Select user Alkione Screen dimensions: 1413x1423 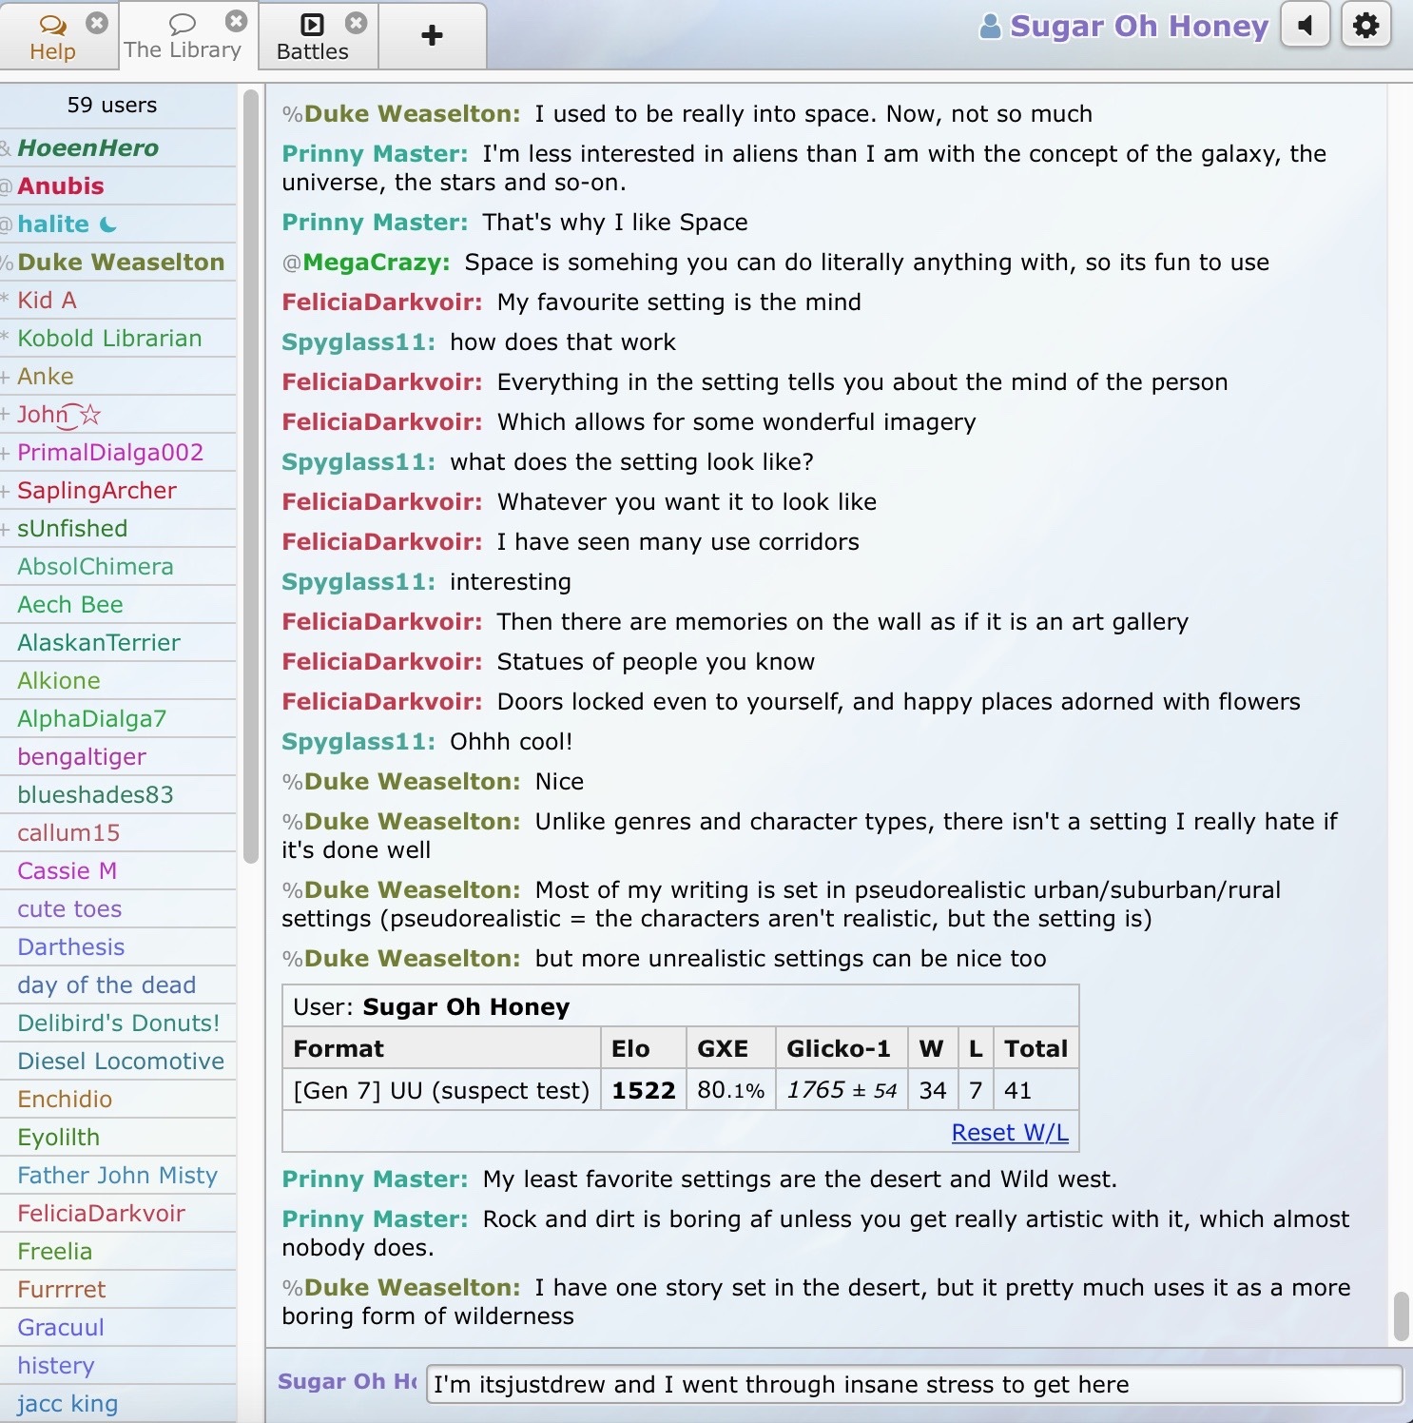(x=118, y=680)
